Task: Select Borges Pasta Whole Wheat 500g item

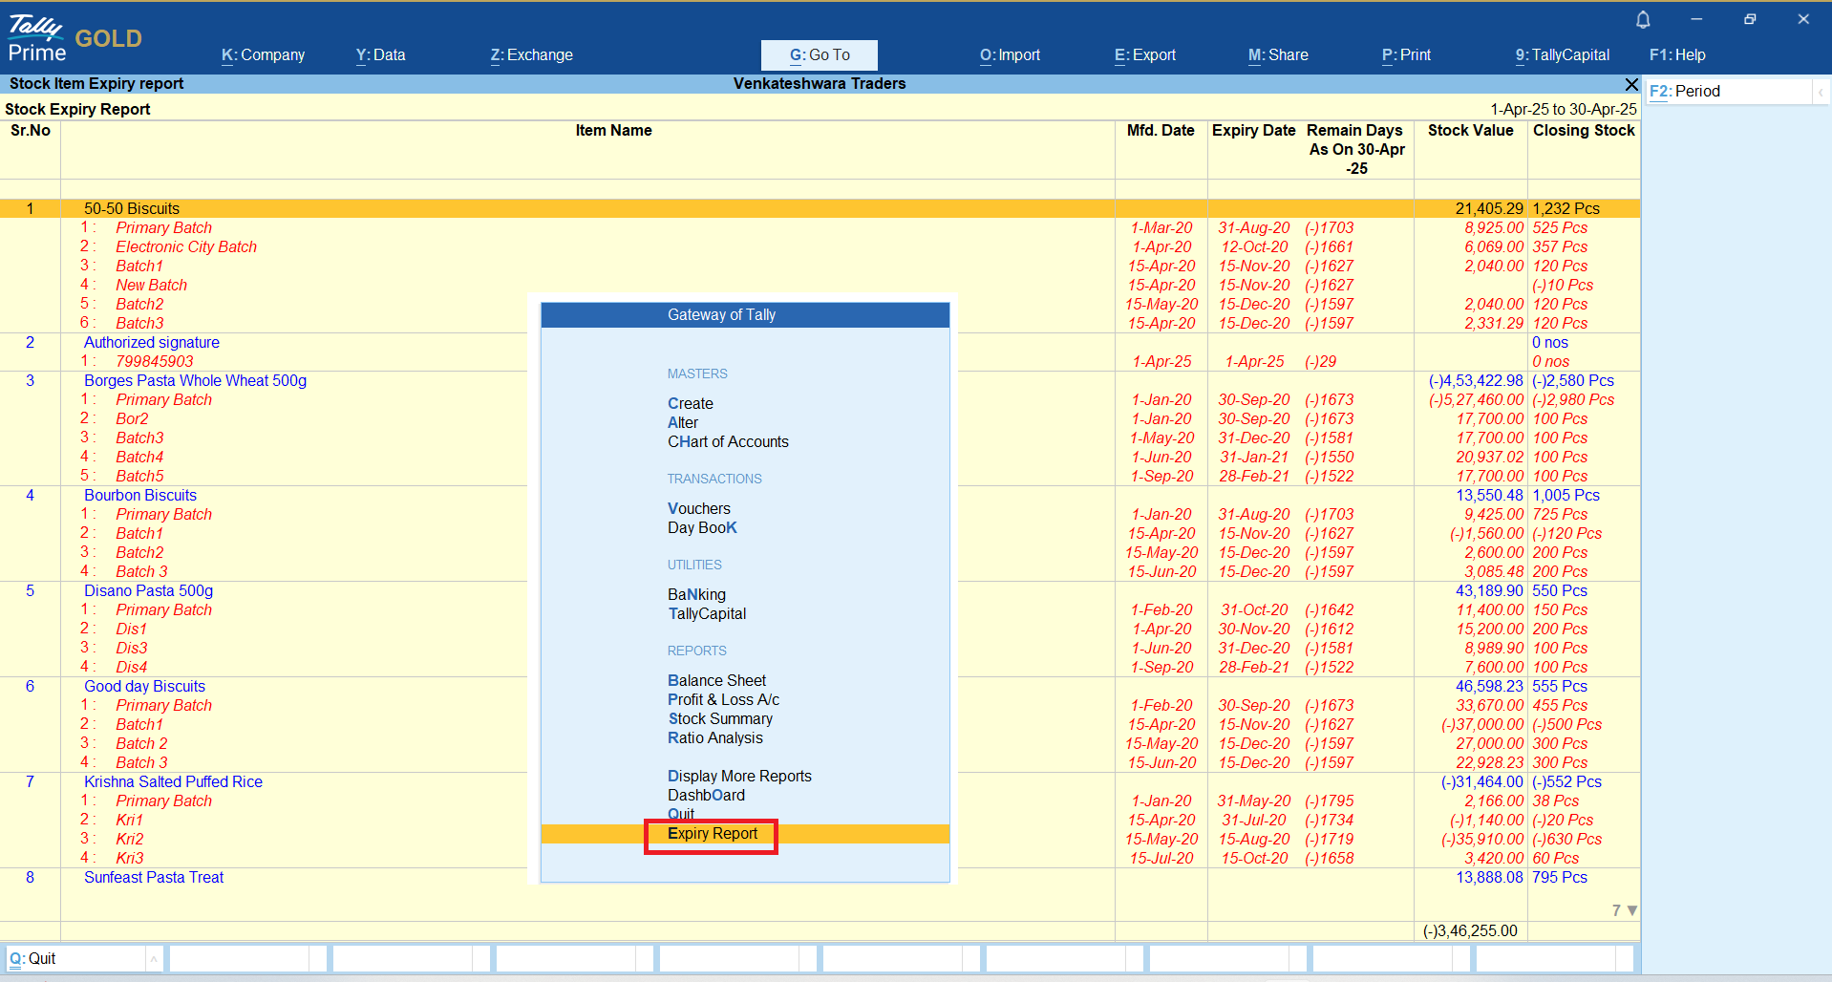Action: coord(195,381)
